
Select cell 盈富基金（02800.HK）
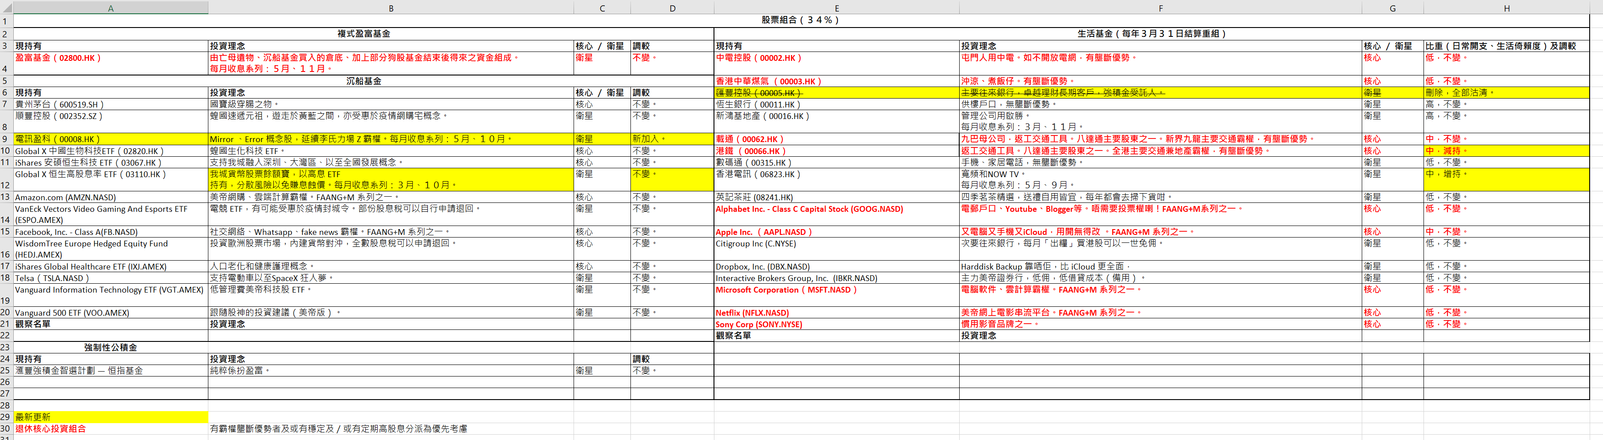click(111, 63)
